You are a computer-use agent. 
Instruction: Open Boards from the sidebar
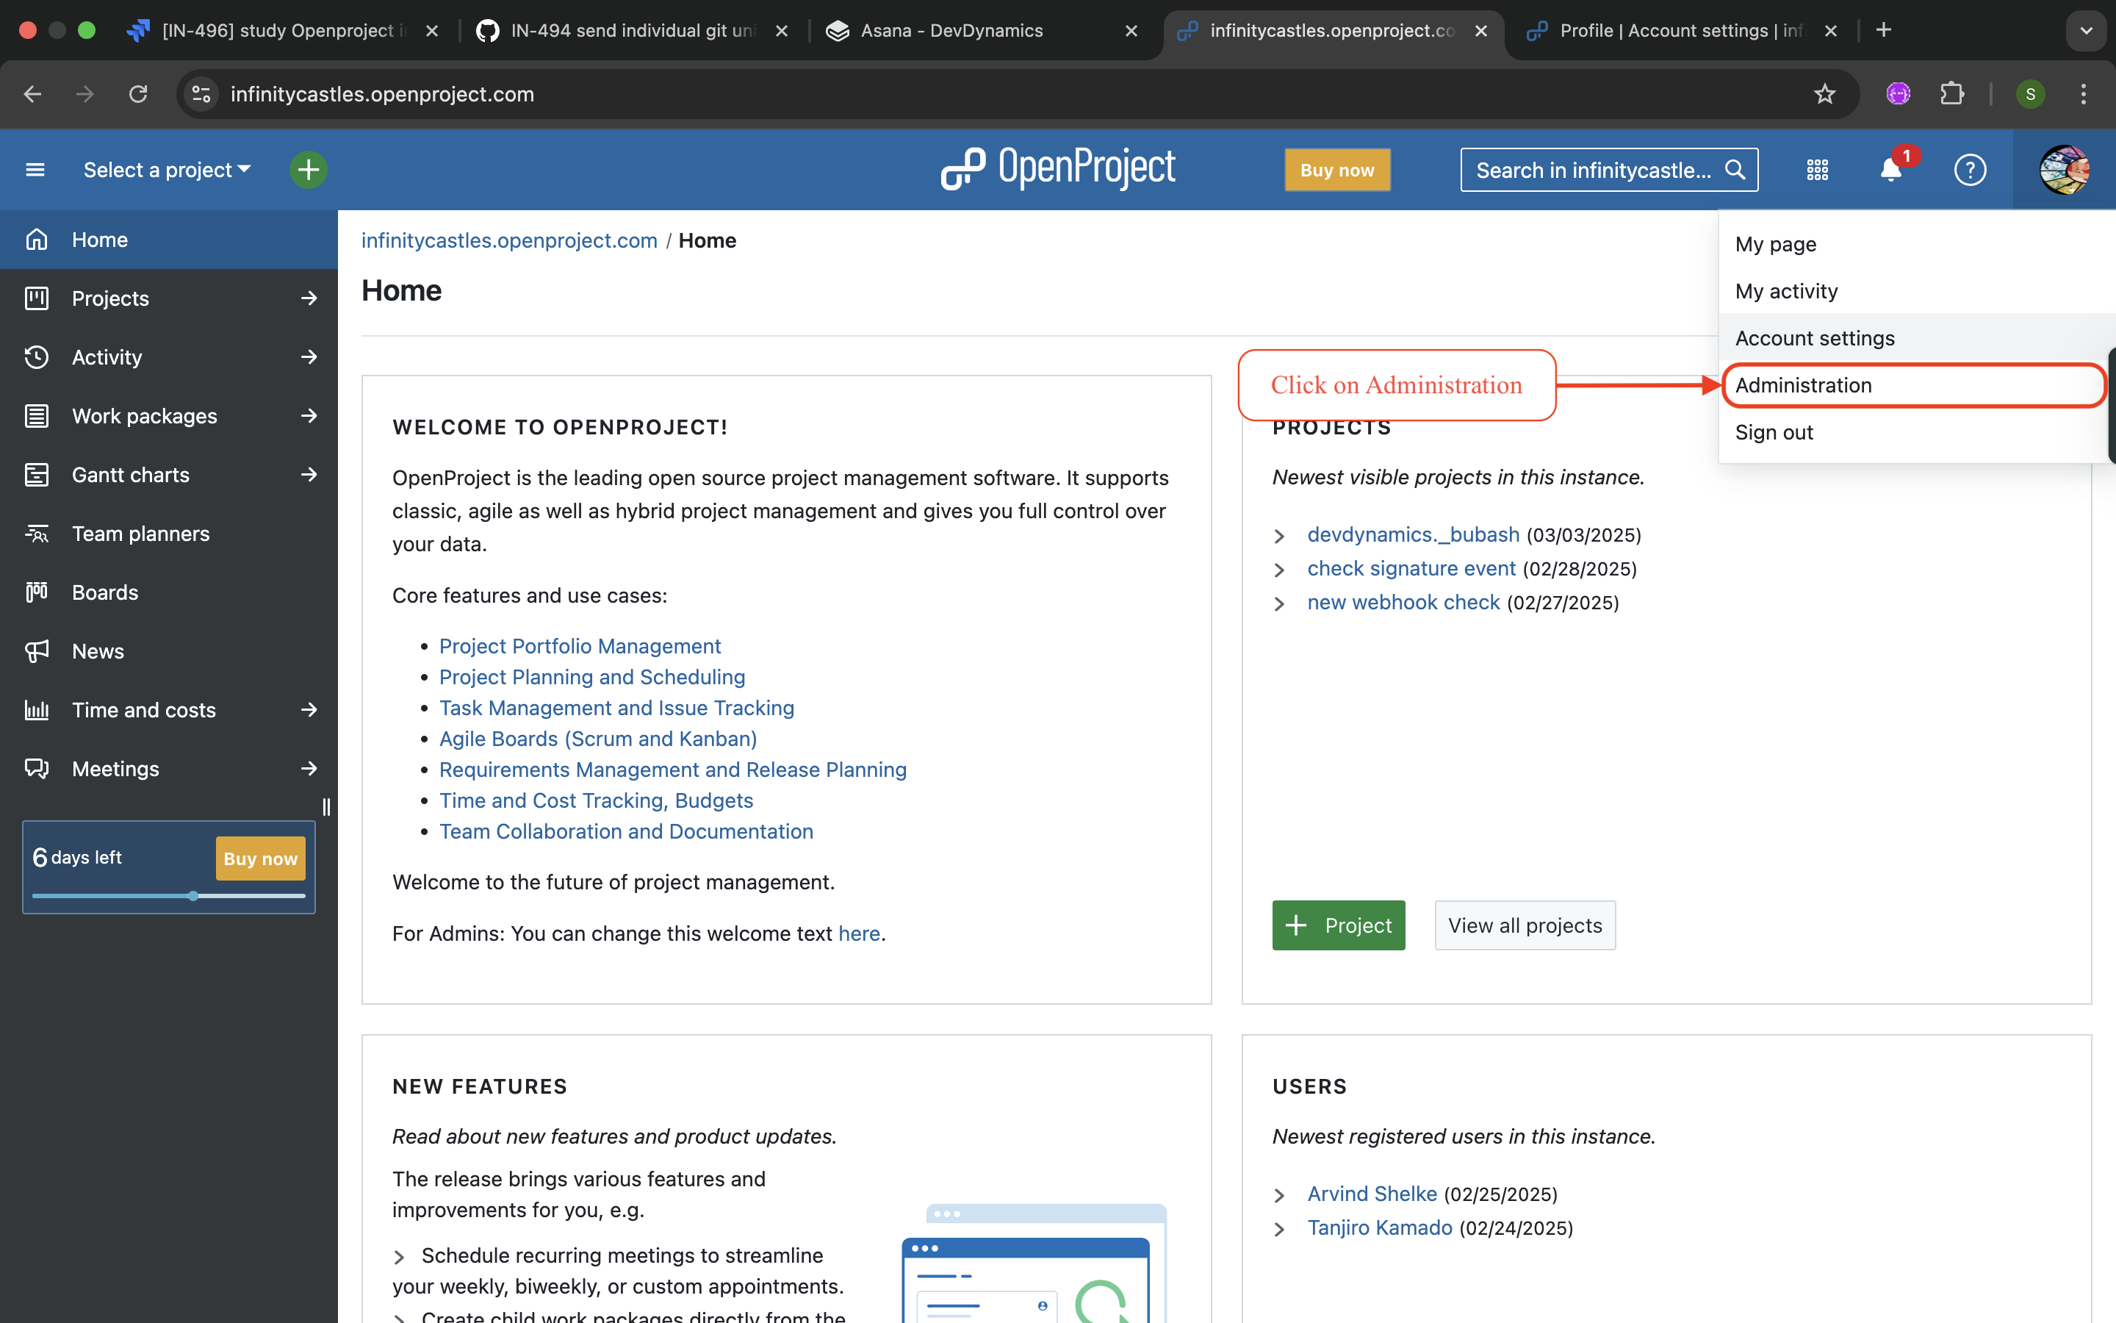[x=105, y=592]
